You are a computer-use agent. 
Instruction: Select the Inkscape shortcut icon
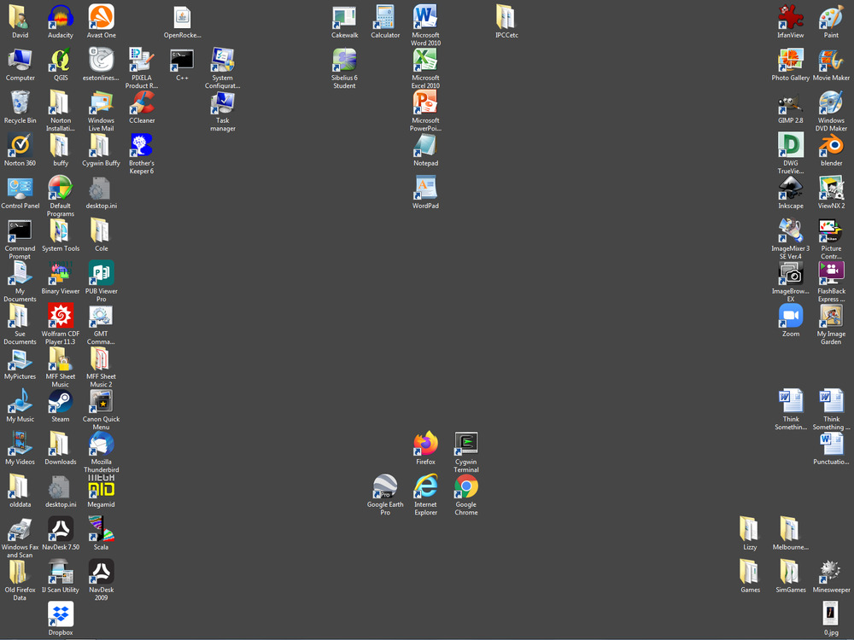(791, 188)
